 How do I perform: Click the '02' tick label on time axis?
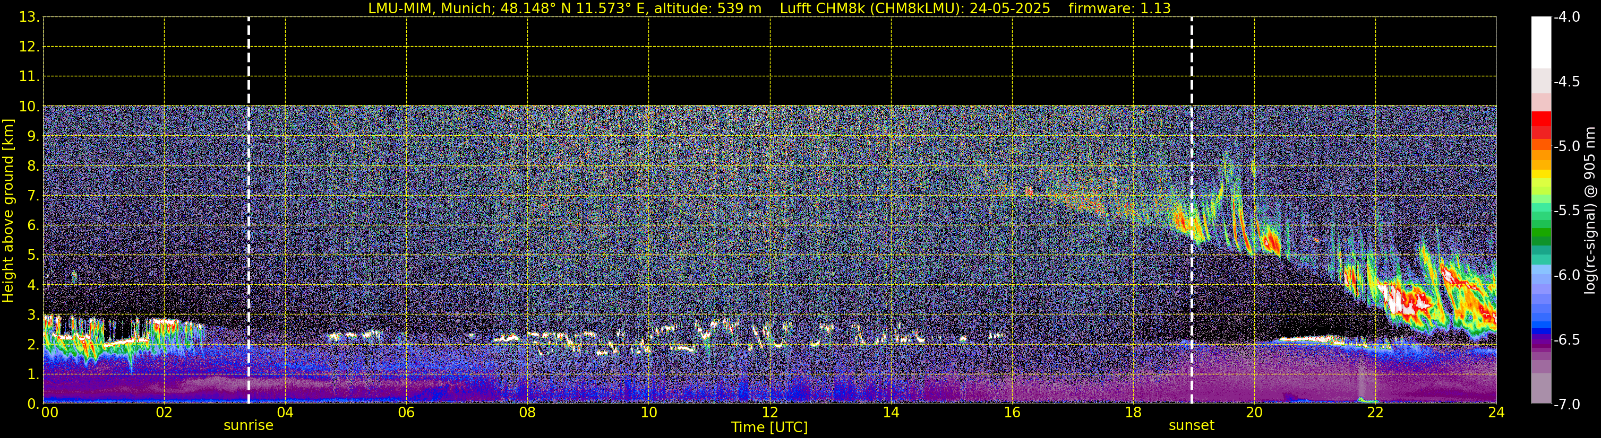(x=164, y=413)
